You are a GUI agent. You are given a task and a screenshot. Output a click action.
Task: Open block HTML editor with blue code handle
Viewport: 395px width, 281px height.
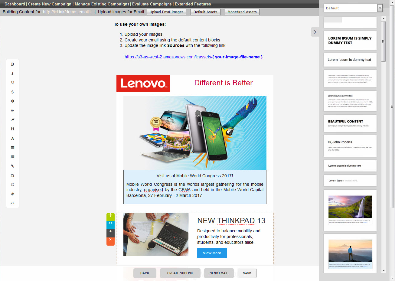tap(110, 225)
